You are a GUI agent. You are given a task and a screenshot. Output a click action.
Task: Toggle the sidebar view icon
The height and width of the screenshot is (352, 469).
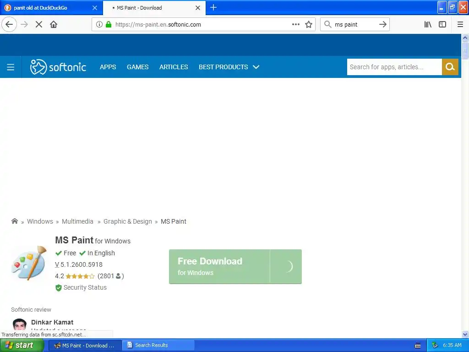(x=442, y=25)
